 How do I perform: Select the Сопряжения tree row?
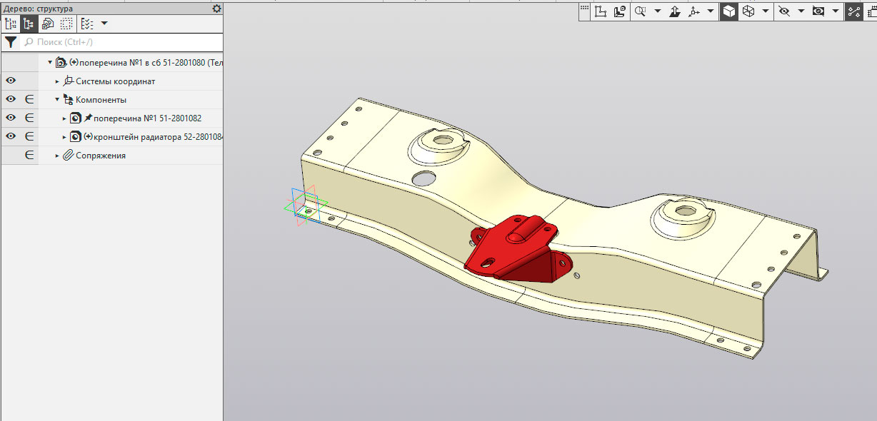[x=101, y=156]
